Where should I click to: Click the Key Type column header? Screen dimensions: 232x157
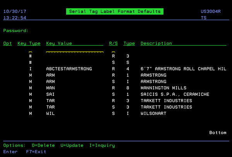tap(29, 43)
